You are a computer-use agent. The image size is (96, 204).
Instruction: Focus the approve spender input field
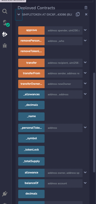(x=64, y=31)
